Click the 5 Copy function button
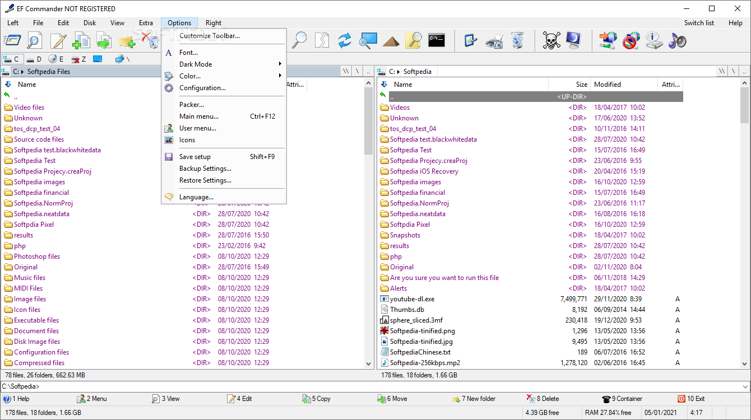Screen dimensions: 751x420 tap(317, 399)
